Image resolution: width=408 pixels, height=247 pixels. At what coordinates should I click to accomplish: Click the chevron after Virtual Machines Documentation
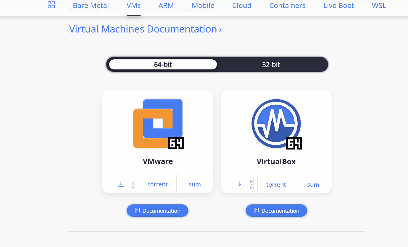(220, 30)
